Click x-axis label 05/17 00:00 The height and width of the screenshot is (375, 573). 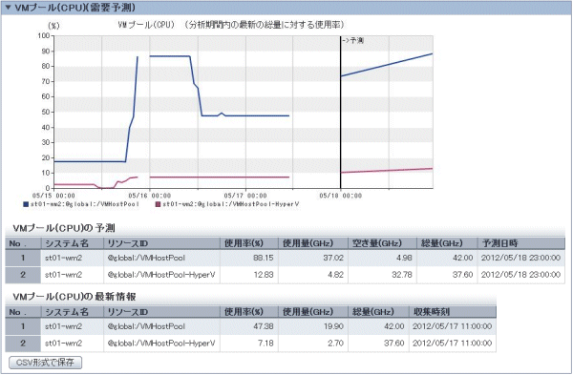(245, 196)
